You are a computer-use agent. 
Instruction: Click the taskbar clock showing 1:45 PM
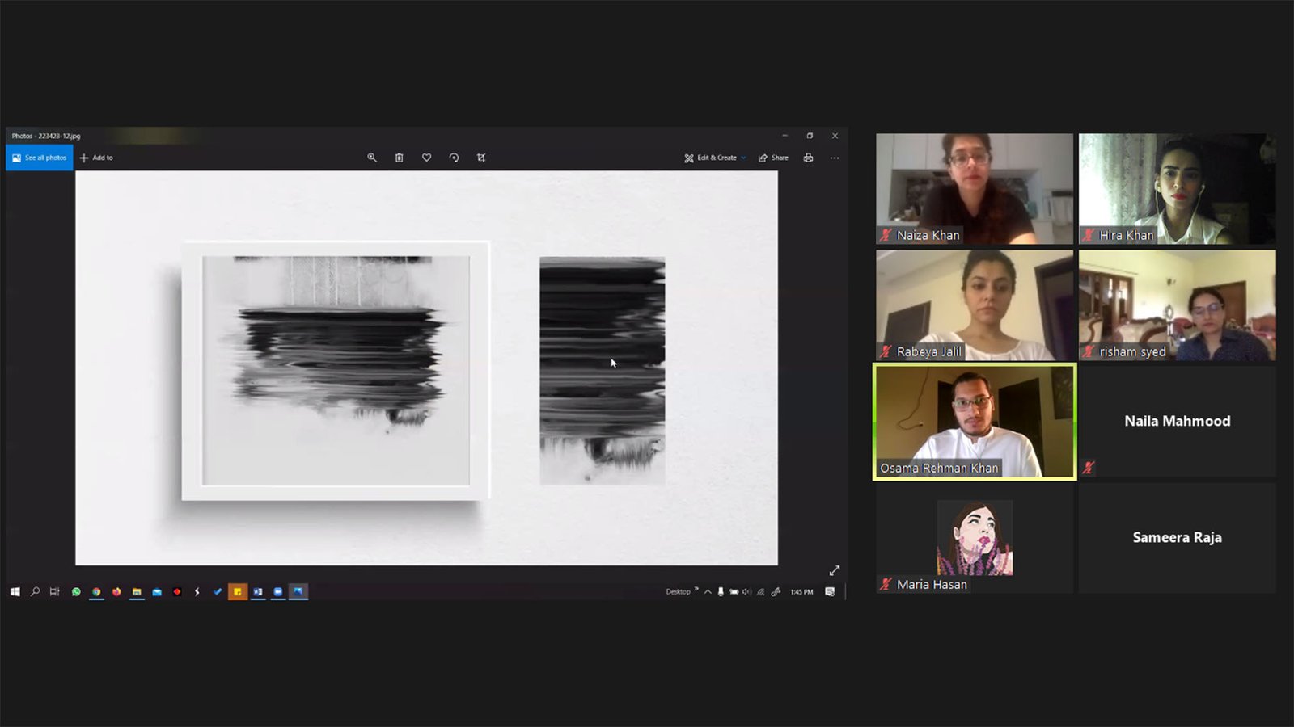(801, 592)
